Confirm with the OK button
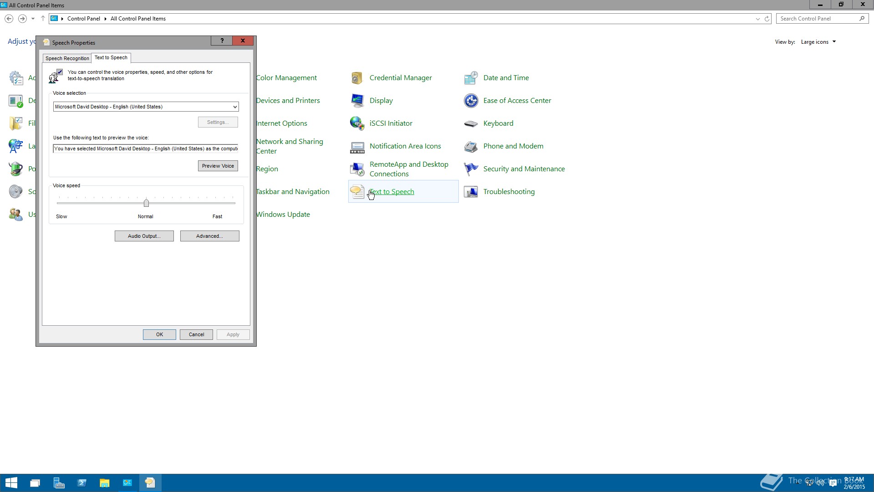 pos(159,334)
